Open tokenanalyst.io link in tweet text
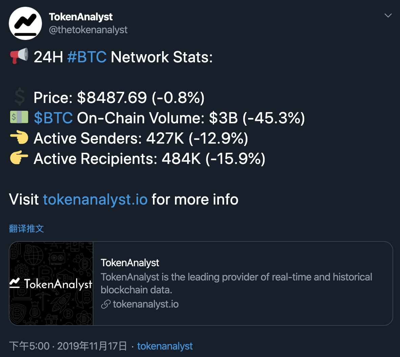The height and width of the screenshot is (357, 400). click(95, 199)
